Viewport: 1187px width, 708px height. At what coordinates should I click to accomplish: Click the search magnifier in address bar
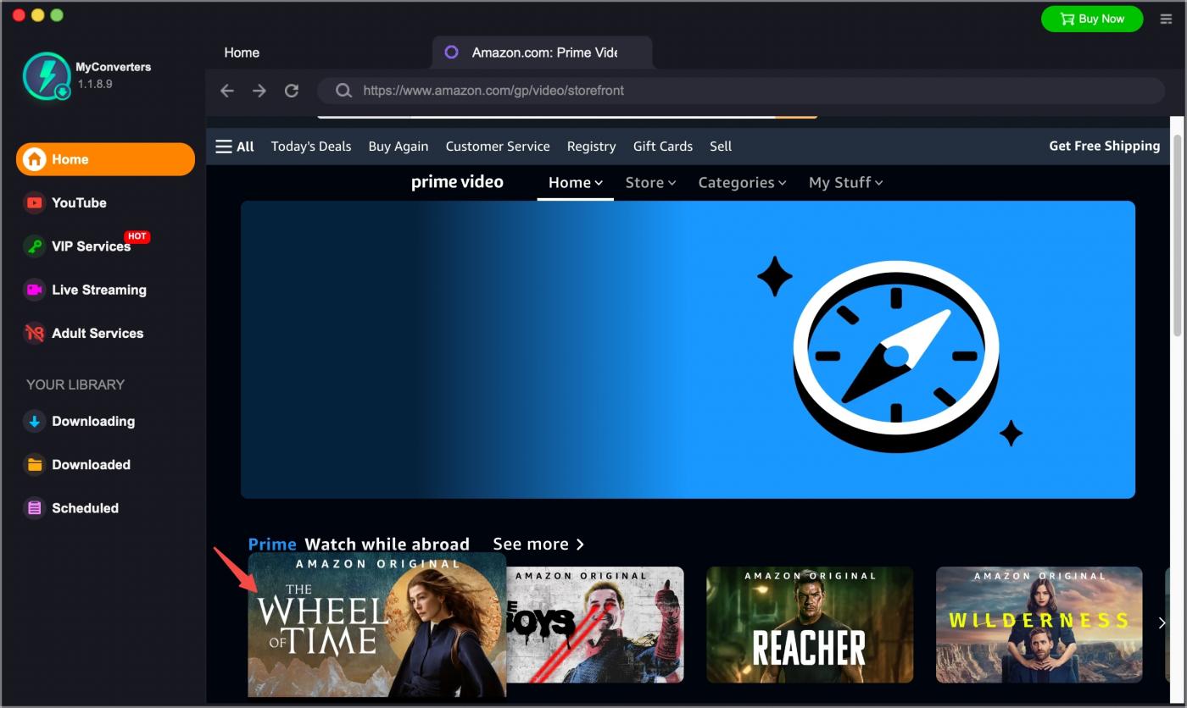pyautogui.click(x=343, y=91)
